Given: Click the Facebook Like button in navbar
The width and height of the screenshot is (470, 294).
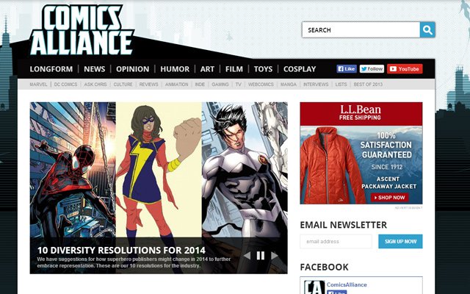Looking at the screenshot, I should pyautogui.click(x=347, y=68).
